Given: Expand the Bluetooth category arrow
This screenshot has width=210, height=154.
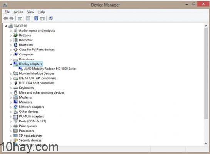Looking at the screenshot, I should click(x=11, y=45).
